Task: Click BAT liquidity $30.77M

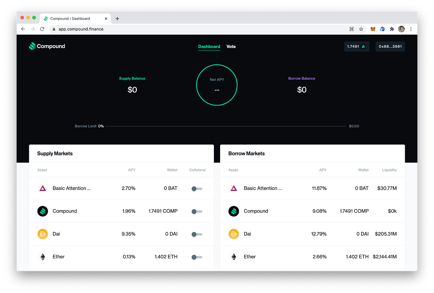Action: coord(387,188)
